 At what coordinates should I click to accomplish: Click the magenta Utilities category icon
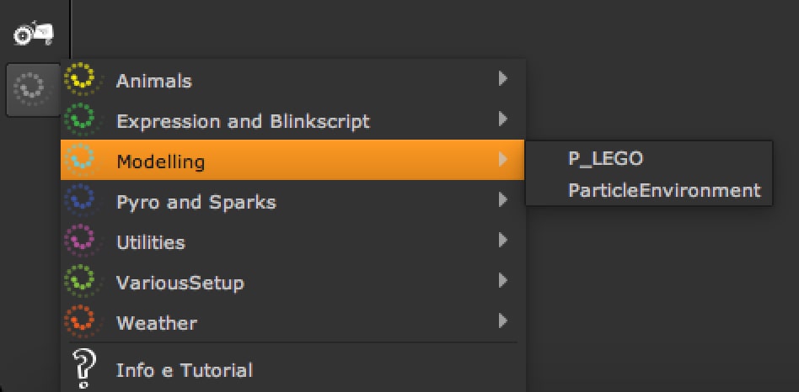[x=83, y=241]
